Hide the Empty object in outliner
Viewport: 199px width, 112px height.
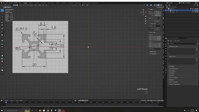point(194,12)
